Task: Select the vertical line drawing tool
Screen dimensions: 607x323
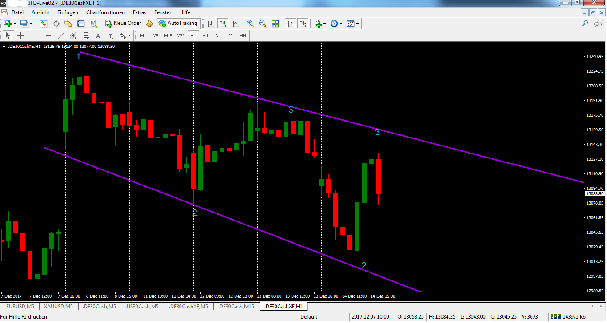Action: [x=36, y=35]
